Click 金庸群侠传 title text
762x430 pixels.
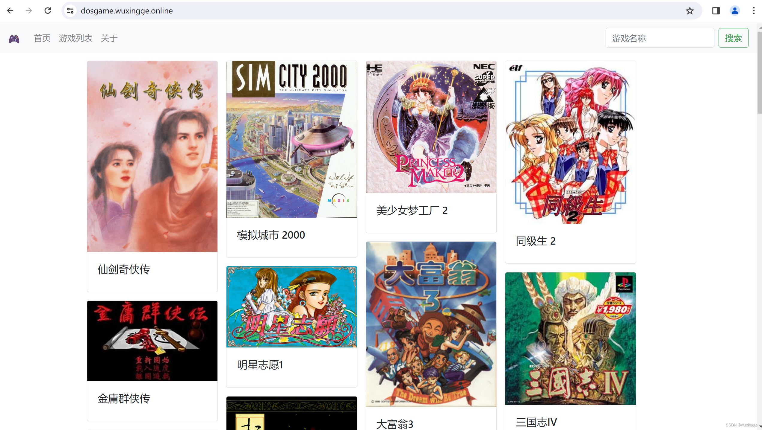pyautogui.click(x=124, y=399)
